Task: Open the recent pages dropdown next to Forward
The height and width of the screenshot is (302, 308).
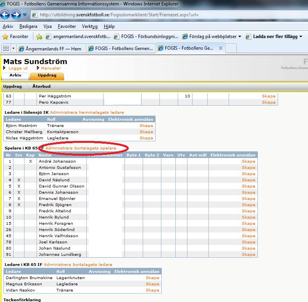Action: 25,15
